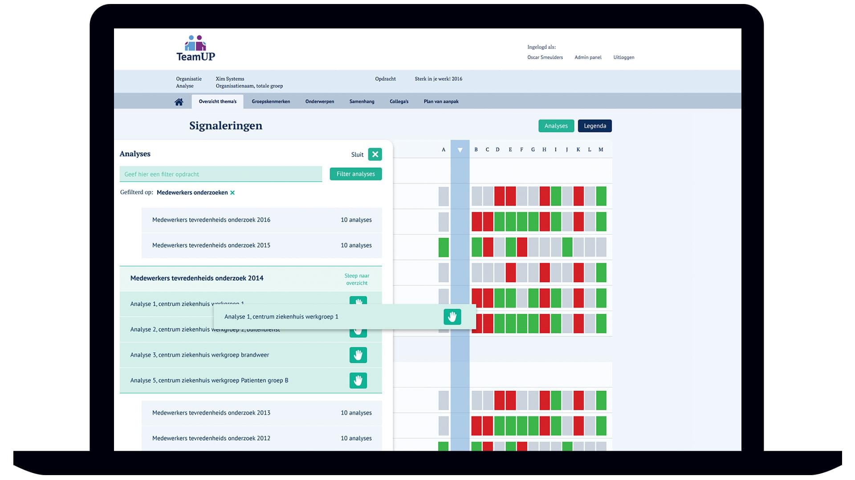Click the green column M cell in first row

click(601, 196)
